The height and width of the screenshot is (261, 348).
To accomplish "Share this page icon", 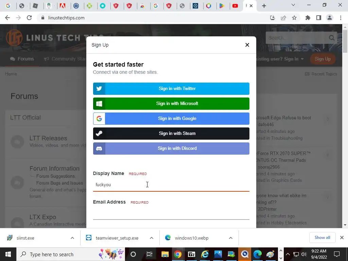I will (283, 18).
